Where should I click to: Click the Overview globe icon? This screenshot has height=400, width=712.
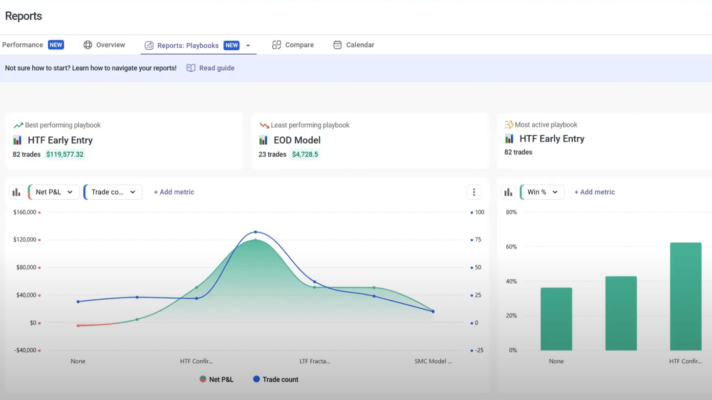pos(88,45)
